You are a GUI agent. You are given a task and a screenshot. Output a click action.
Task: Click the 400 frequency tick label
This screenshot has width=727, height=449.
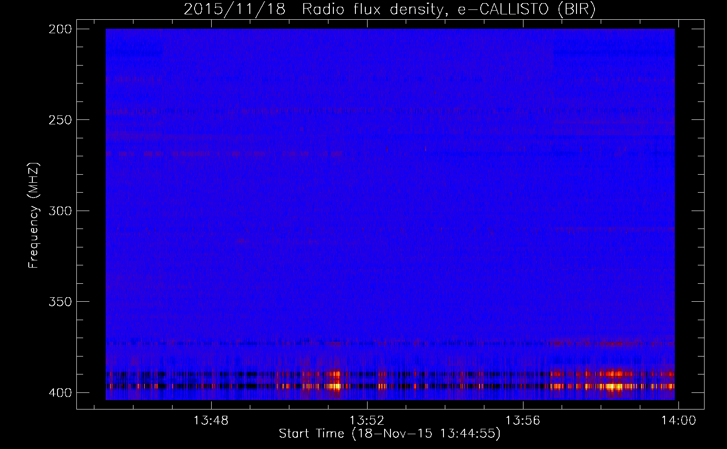pyautogui.click(x=60, y=392)
